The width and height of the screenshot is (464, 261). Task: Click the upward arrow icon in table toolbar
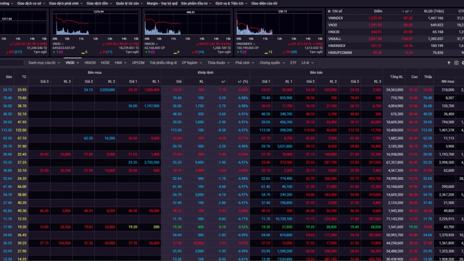coord(449,63)
